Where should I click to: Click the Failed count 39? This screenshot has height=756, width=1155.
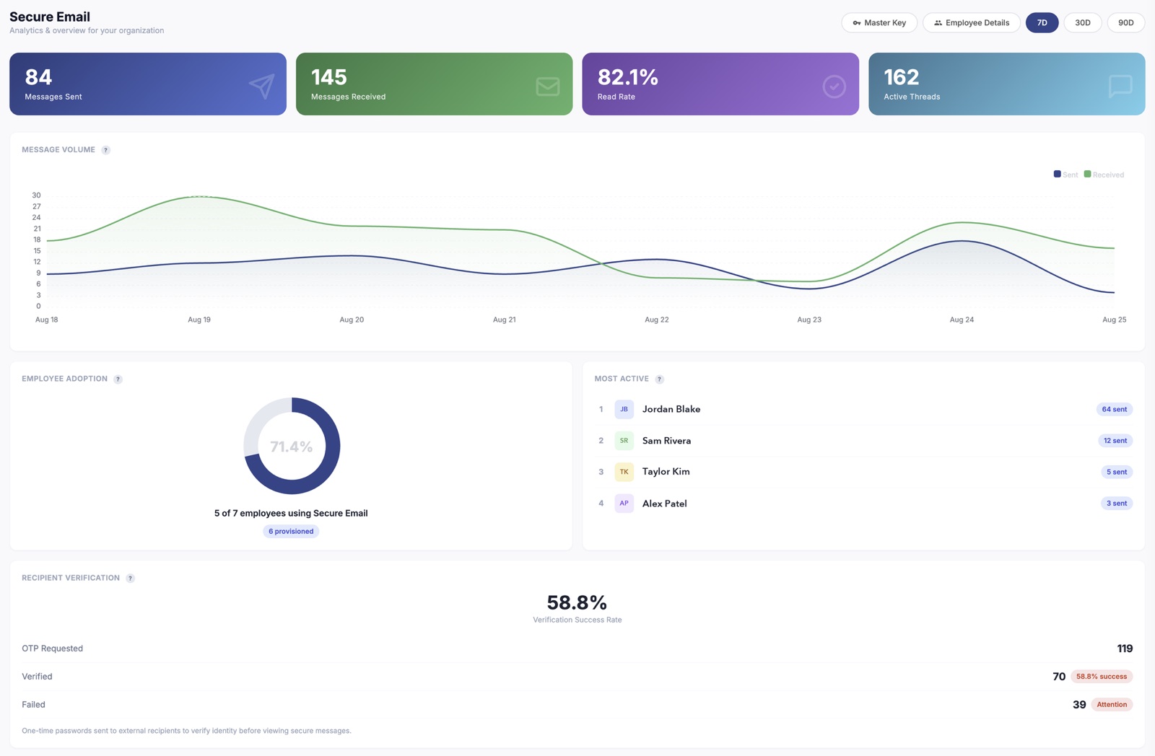point(1079,705)
